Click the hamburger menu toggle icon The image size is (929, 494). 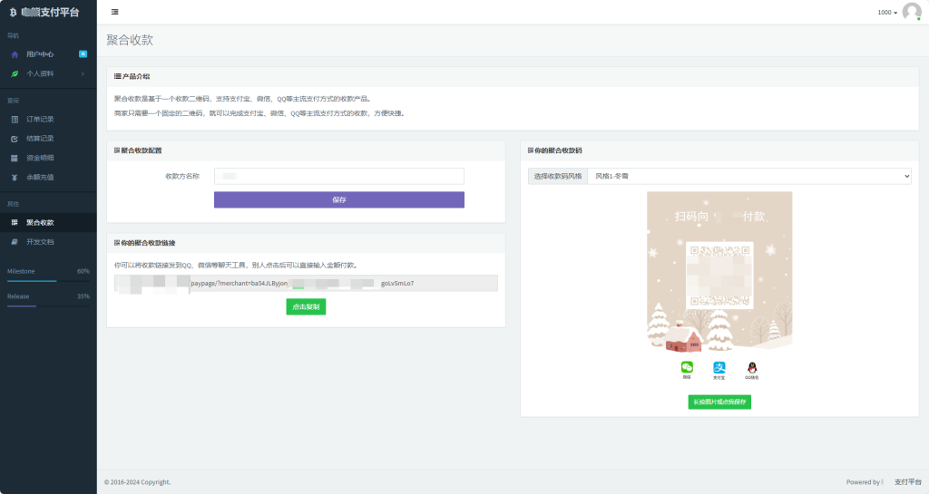pos(114,12)
